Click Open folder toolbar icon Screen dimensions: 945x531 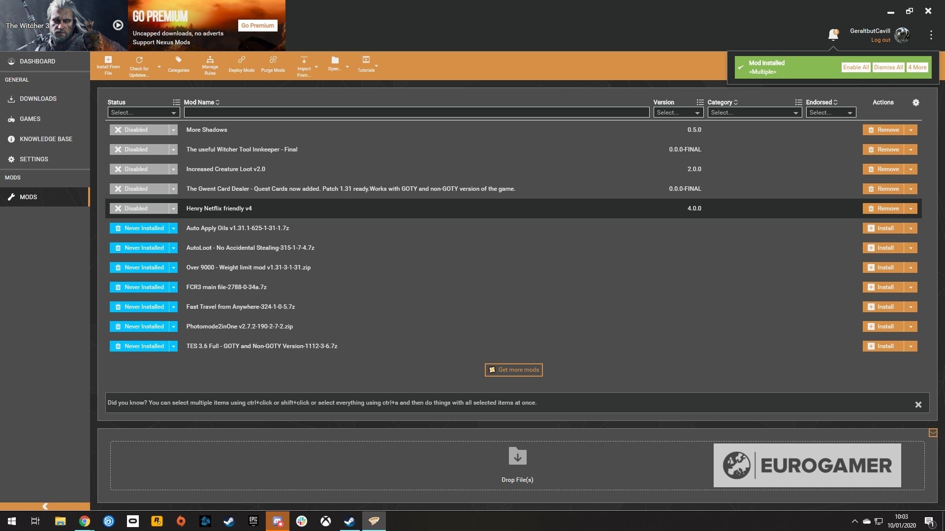click(x=335, y=64)
